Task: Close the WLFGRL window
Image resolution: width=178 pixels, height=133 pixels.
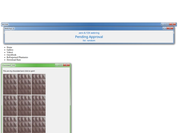Action: pos(172,24)
